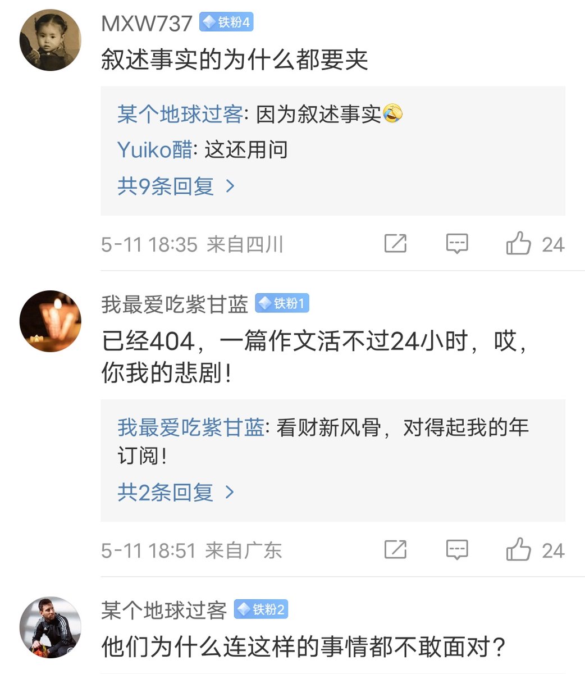The image size is (585, 674).
Task: Open 我最爱吃紫甘蓝's candle avatar
Action: [x=51, y=321]
